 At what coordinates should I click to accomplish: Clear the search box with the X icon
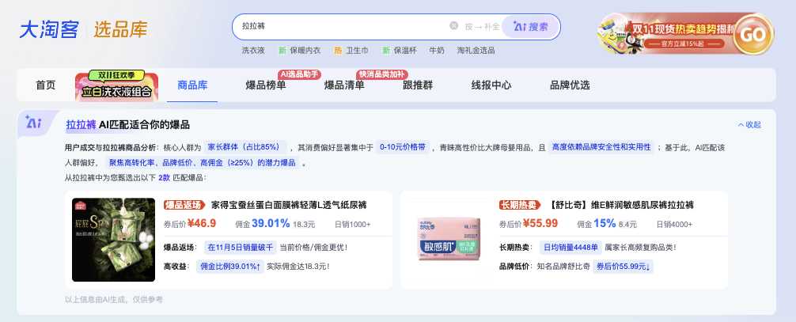[x=454, y=26]
